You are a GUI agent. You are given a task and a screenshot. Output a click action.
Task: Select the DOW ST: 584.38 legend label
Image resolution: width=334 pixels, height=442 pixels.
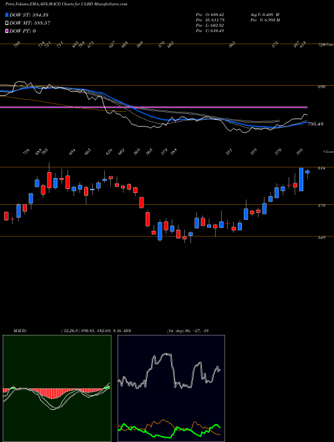[x=29, y=15]
